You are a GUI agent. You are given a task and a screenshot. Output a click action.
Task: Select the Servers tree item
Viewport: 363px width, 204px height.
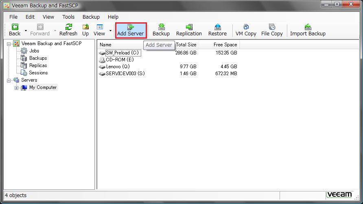[29, 80]
